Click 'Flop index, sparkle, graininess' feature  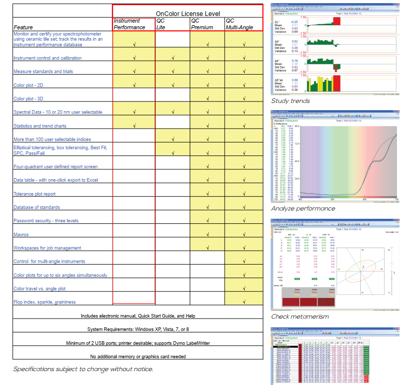click(x=45, y=302)
